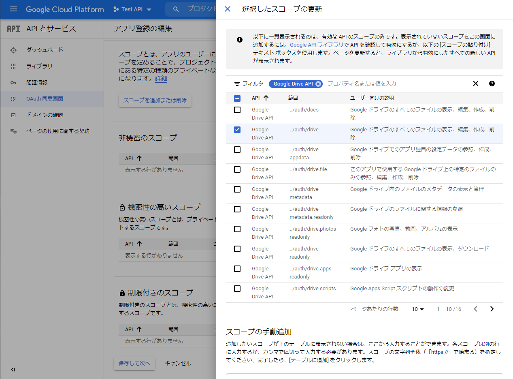The height and width of the screenshot is (379, 513).
Task: Toggle the select-all checkbox in table header
Action: click(237, 98)
